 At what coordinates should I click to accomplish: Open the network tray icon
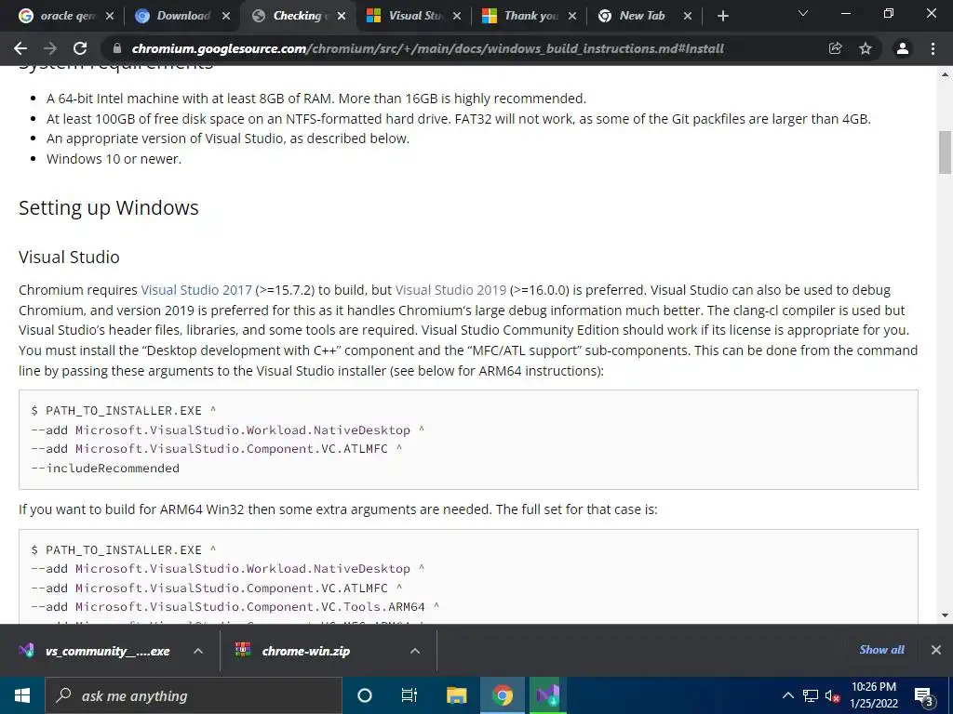[811, 695]
